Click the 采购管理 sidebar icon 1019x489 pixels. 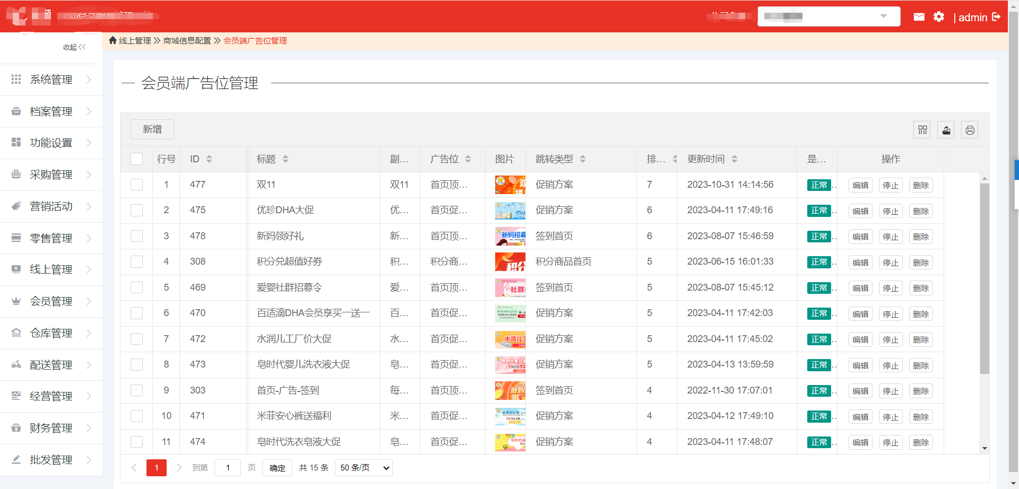pos(16,174)
